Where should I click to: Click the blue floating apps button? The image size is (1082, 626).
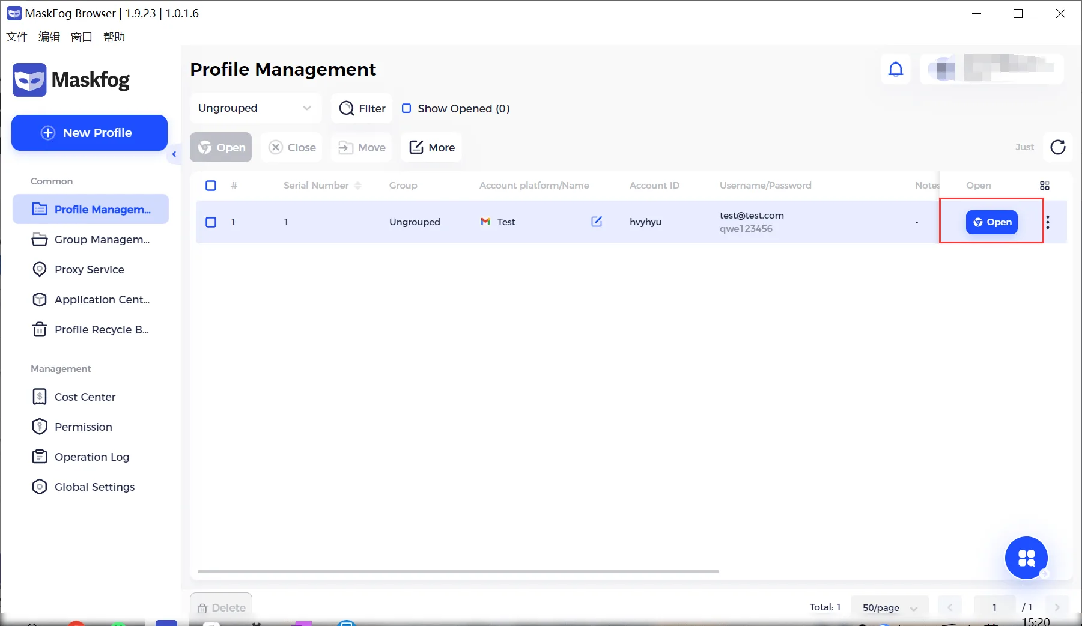point(1026,558)
